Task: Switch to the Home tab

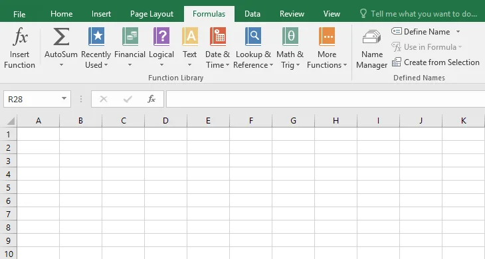Action: pos(62,14)
